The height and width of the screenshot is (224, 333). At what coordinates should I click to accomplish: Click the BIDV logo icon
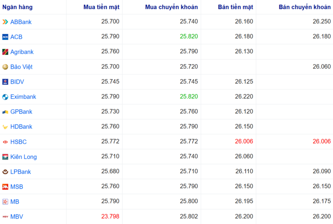pos(5,82)
